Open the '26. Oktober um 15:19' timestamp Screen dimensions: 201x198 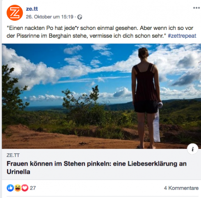tap(50, 17)
